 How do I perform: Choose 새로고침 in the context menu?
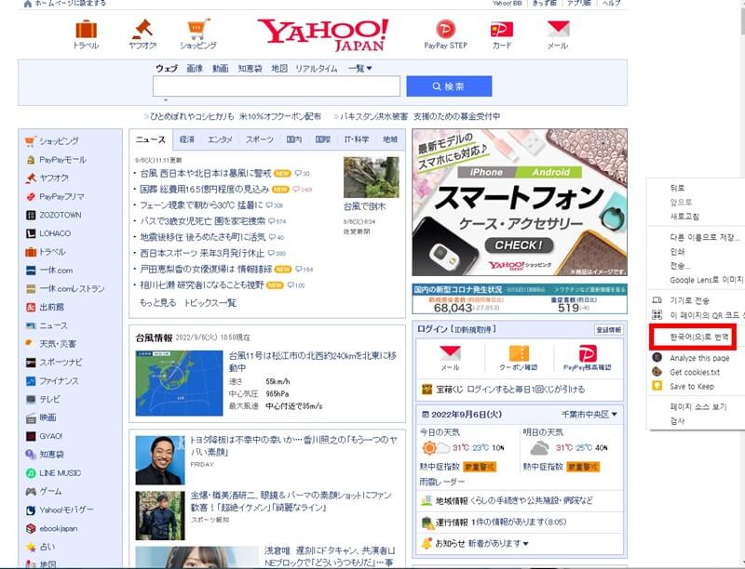pyautogui.click(x=684, y=217)
